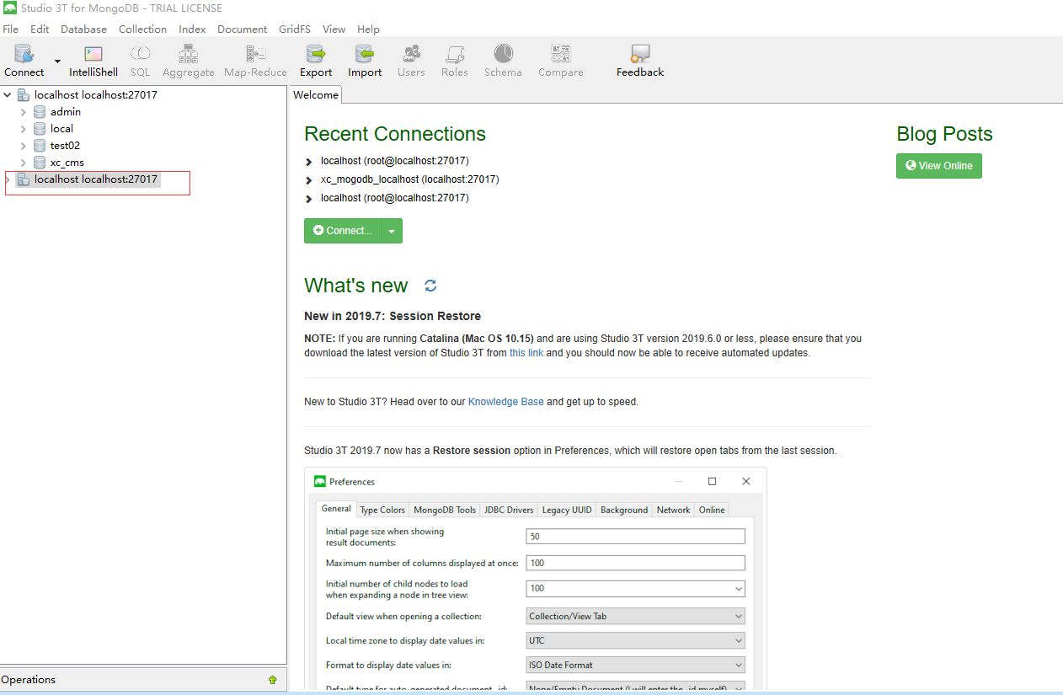Open the Users manager icon

(x=411, y=59)
